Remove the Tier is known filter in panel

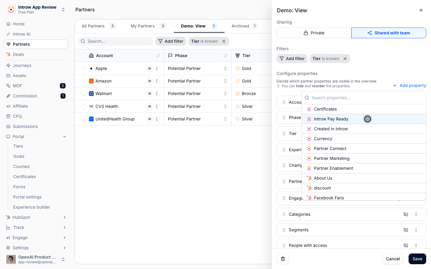345,59
